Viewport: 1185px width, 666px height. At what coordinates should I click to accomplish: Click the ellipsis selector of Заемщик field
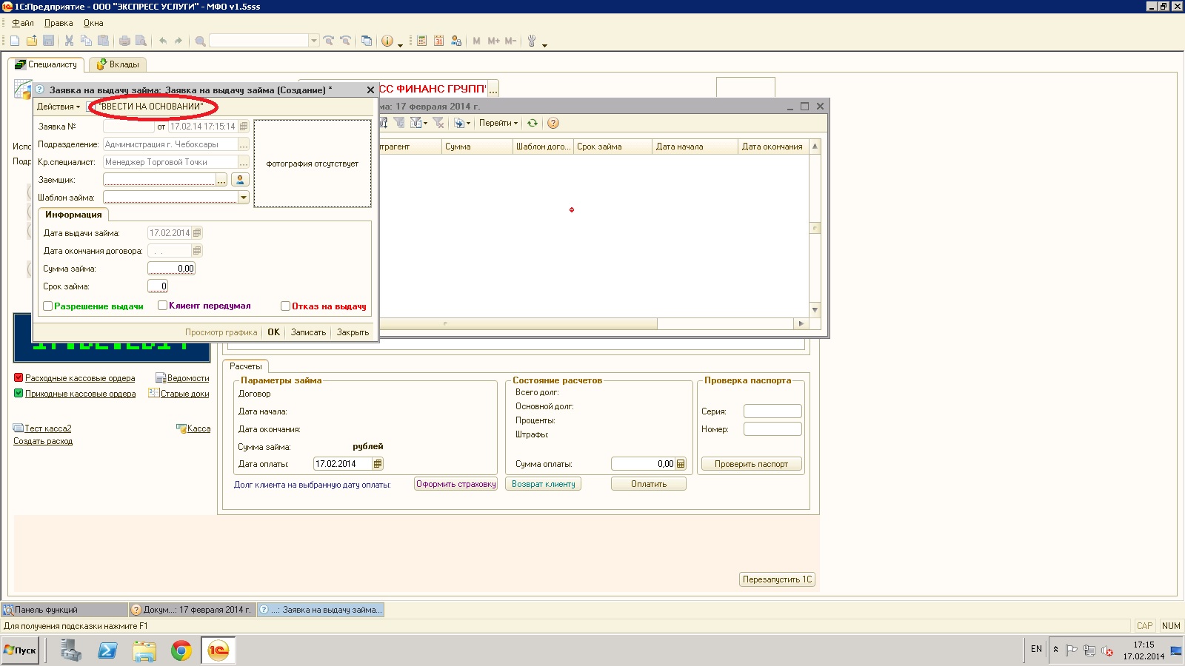coord(221,180)
